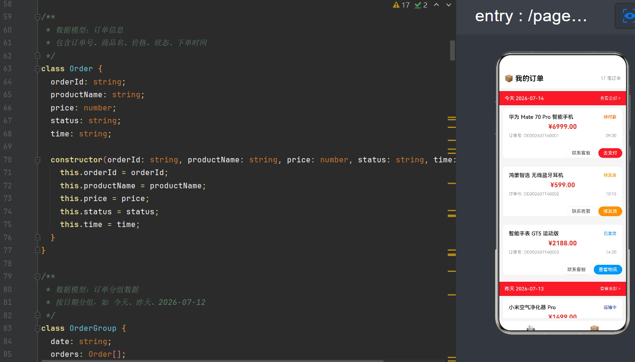Click the 待付款 status label

(x=610, y=117)
